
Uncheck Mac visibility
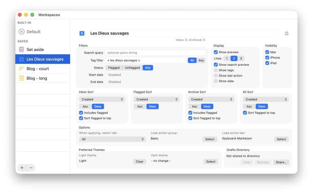pos(267,52)
